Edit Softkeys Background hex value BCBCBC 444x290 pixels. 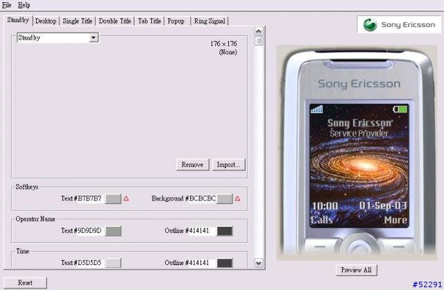(202, 198)
